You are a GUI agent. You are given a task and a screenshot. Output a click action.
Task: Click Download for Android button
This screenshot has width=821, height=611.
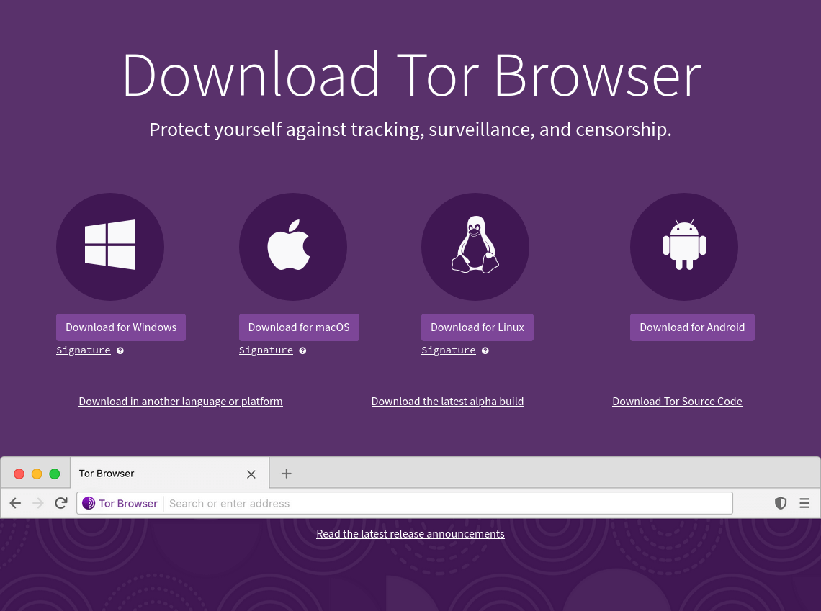[692, 327]
